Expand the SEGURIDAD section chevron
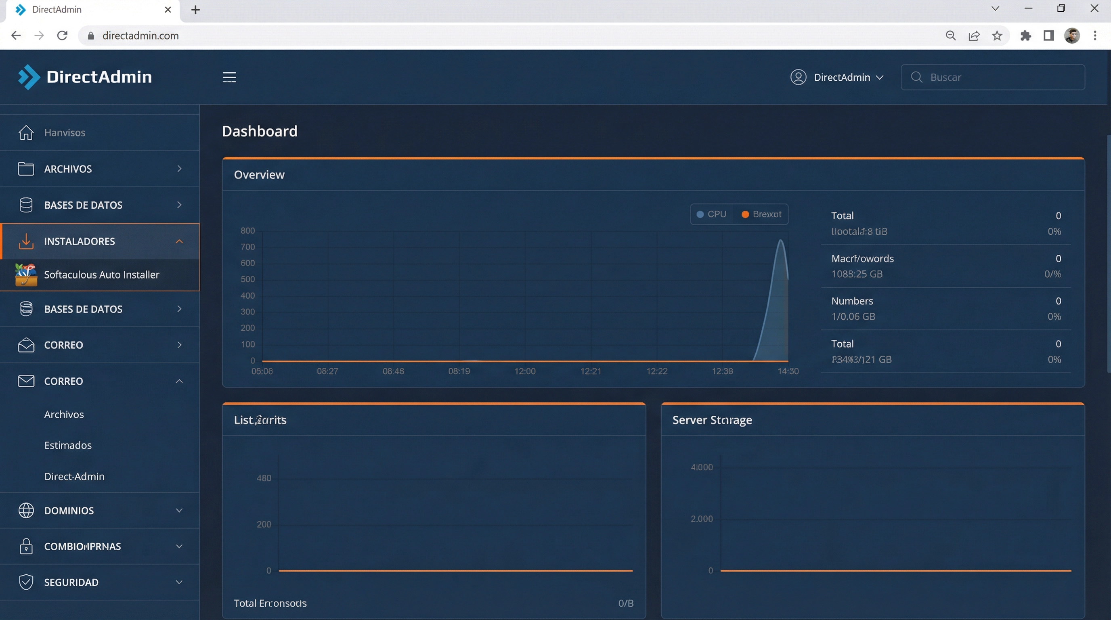The width and height of the screenshot is (1111, 620). (179, 582)
